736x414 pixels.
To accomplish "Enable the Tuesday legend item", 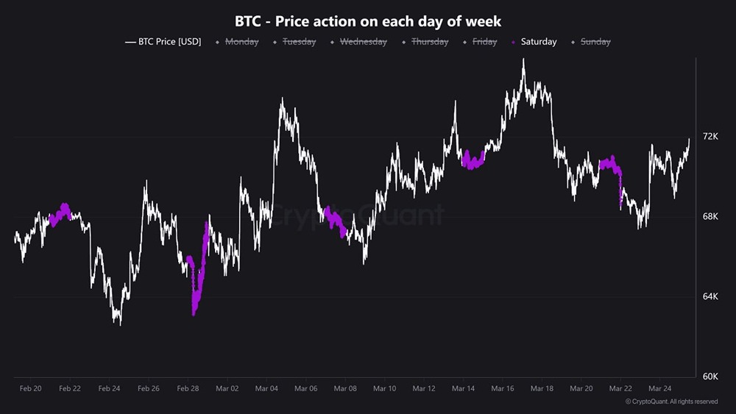I will [299, 42].
